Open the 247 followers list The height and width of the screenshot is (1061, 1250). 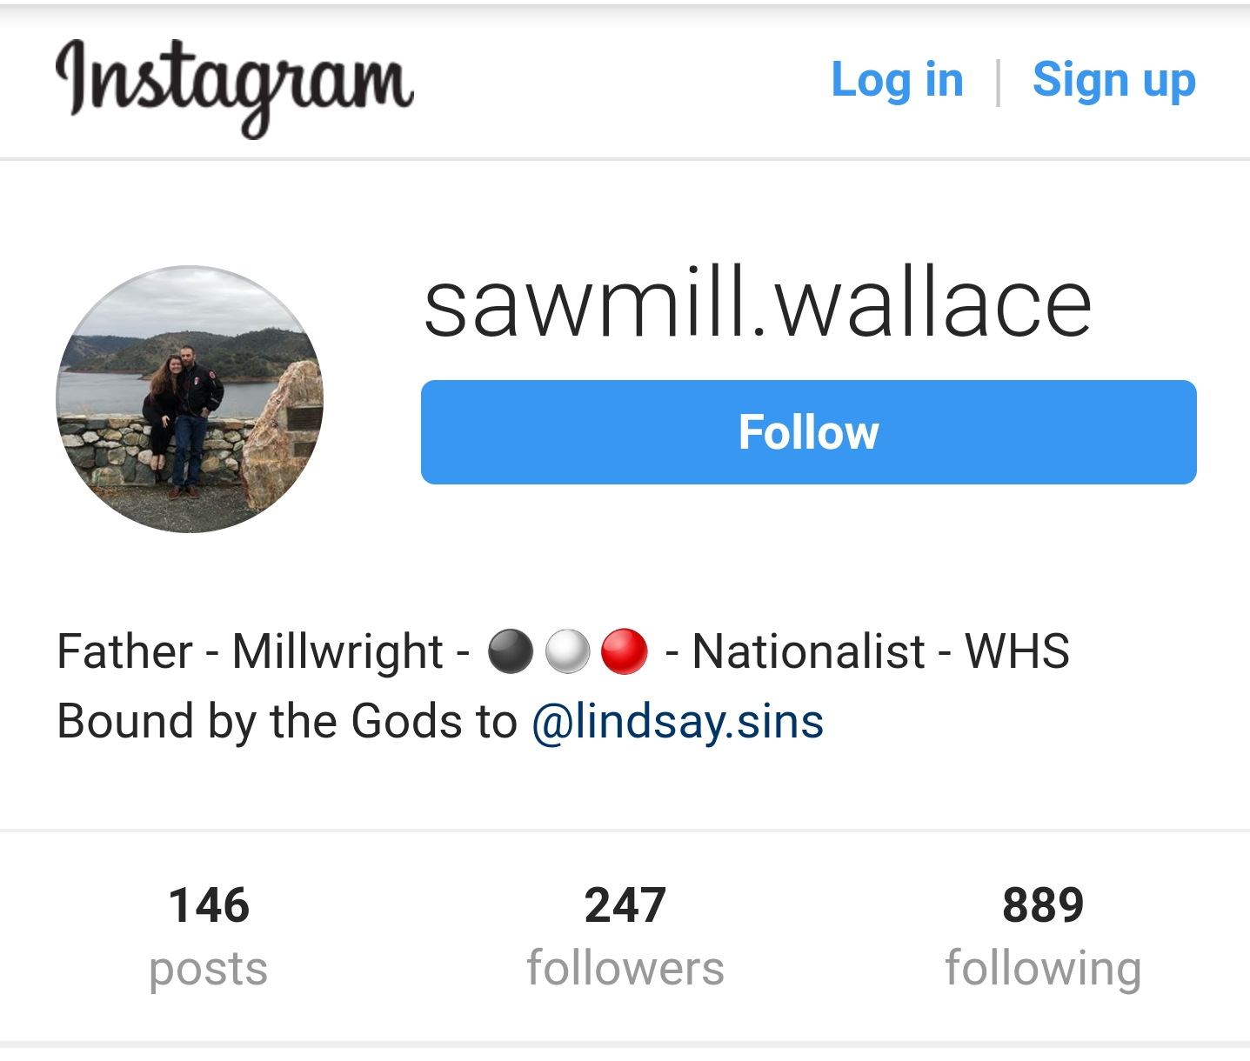625,936
